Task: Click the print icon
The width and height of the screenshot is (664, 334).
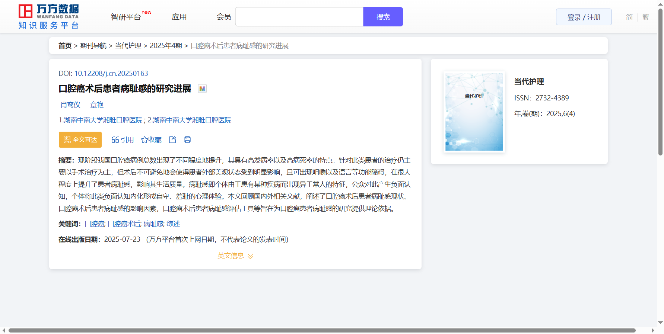Action: click(187, 139)
